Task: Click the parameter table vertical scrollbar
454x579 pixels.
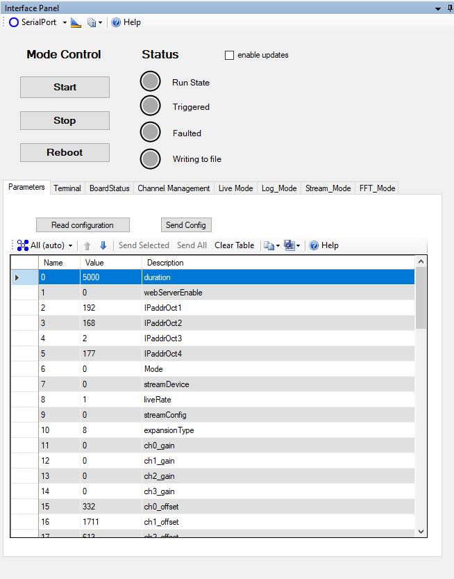Action: pos(420,299)
